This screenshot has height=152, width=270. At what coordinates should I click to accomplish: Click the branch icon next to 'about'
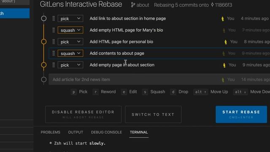coord(133,5)
